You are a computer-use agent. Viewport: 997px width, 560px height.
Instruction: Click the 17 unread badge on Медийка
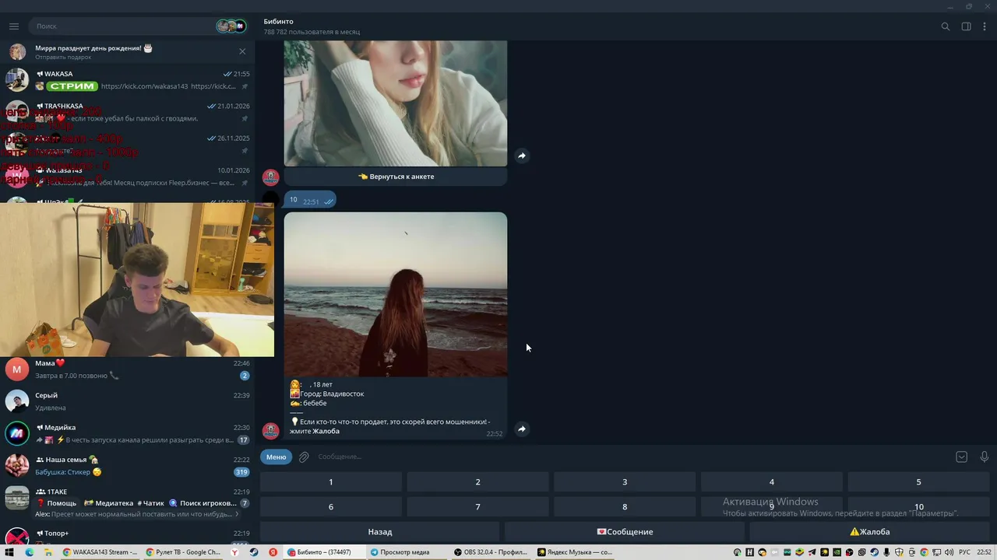point(243,440)
